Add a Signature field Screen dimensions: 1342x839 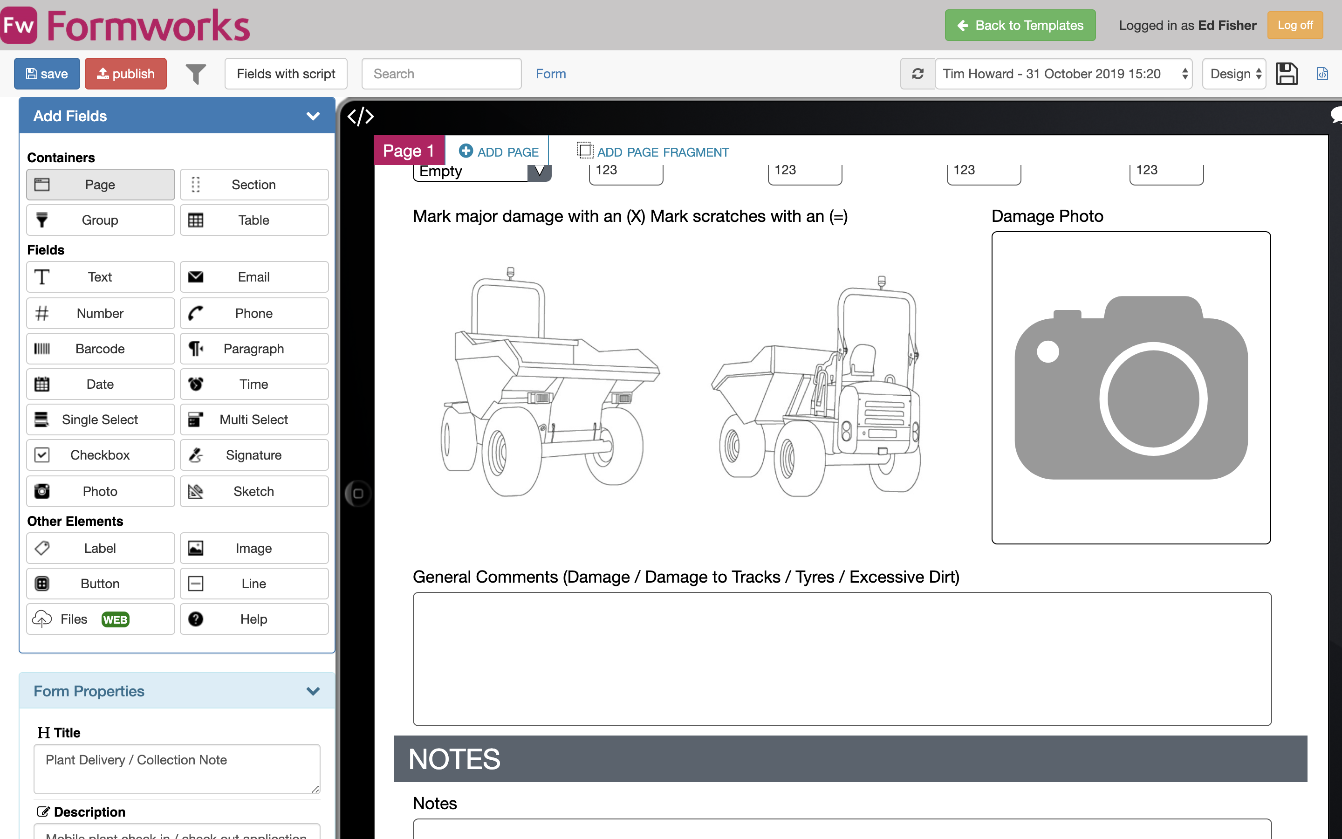pyautogui.click(x=254, y=455)
